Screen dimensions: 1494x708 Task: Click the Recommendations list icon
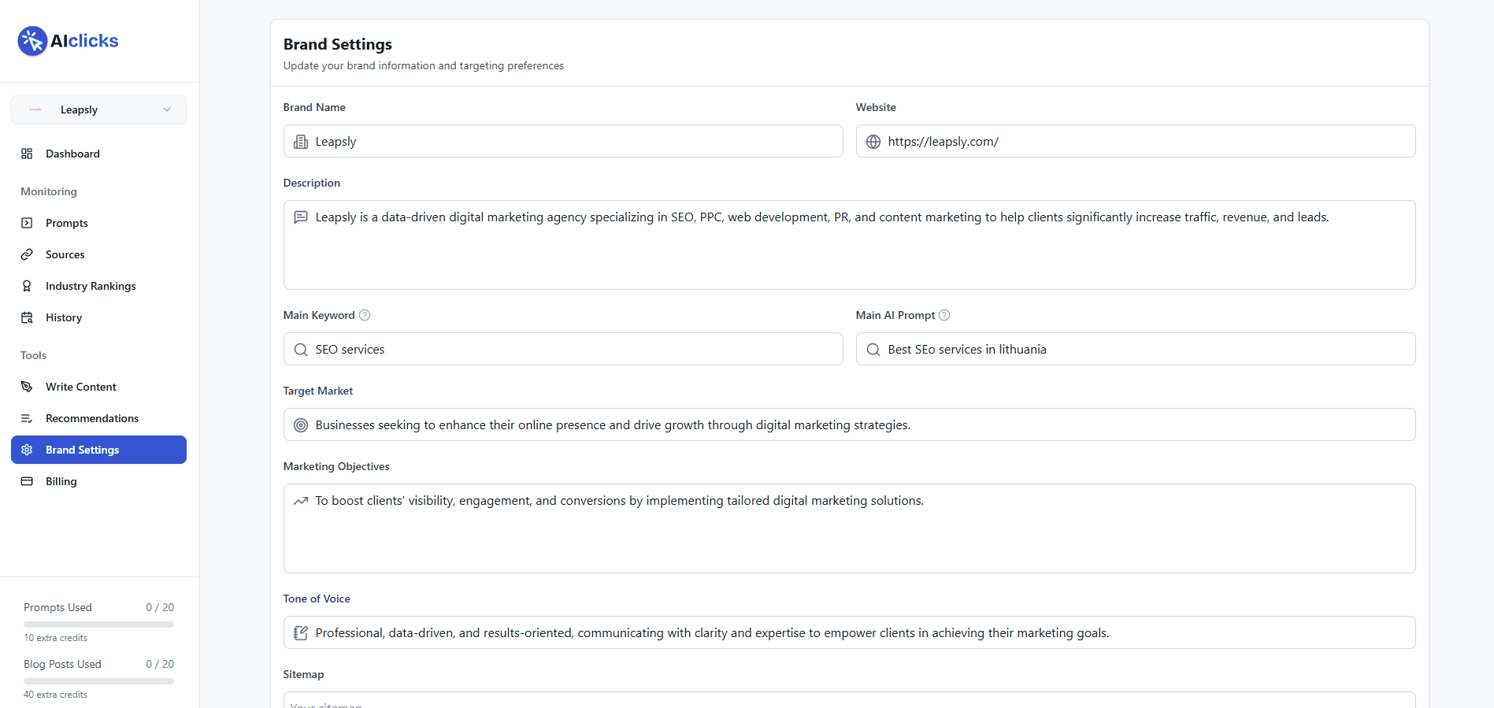click(27, 418)
